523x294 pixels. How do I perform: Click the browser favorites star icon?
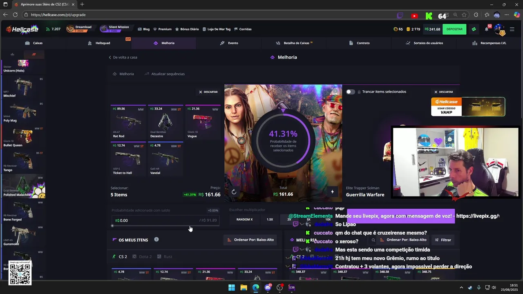(x=464, y=15)
